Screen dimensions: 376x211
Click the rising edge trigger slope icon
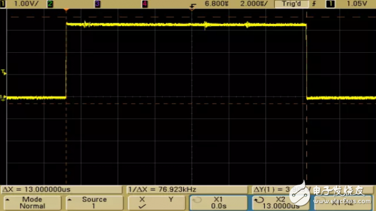click(x=314, y=4)
